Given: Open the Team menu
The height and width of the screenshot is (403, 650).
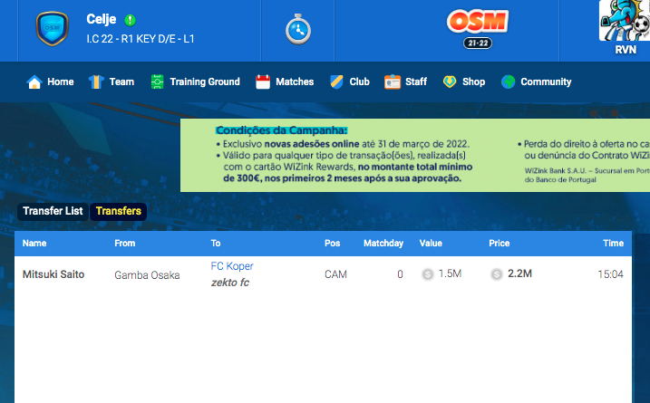Looking at the screenshot, I should pos(112,82).
